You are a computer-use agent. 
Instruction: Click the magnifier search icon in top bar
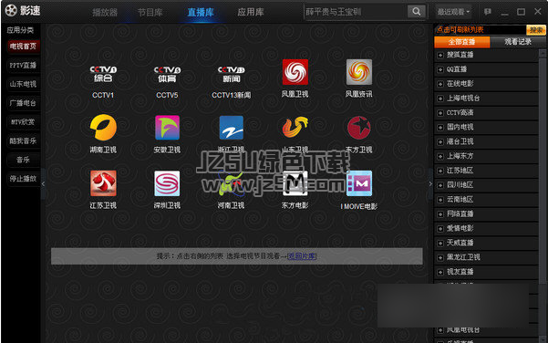click(416, 12)
